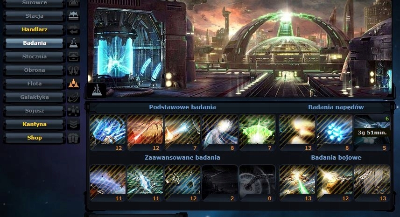
Task: Select first basic research tile level 12
Action: point(108,133)
